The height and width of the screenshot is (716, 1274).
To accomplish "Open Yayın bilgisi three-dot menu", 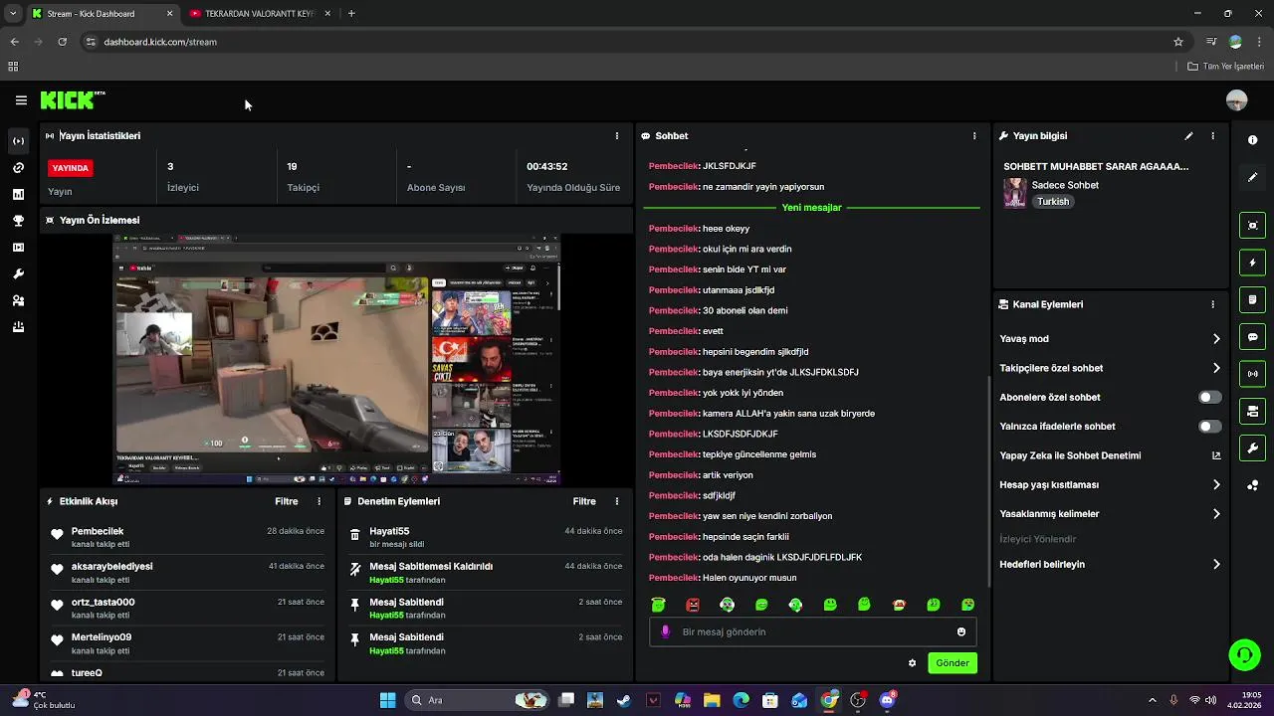I will click(x=1212, y=136).
